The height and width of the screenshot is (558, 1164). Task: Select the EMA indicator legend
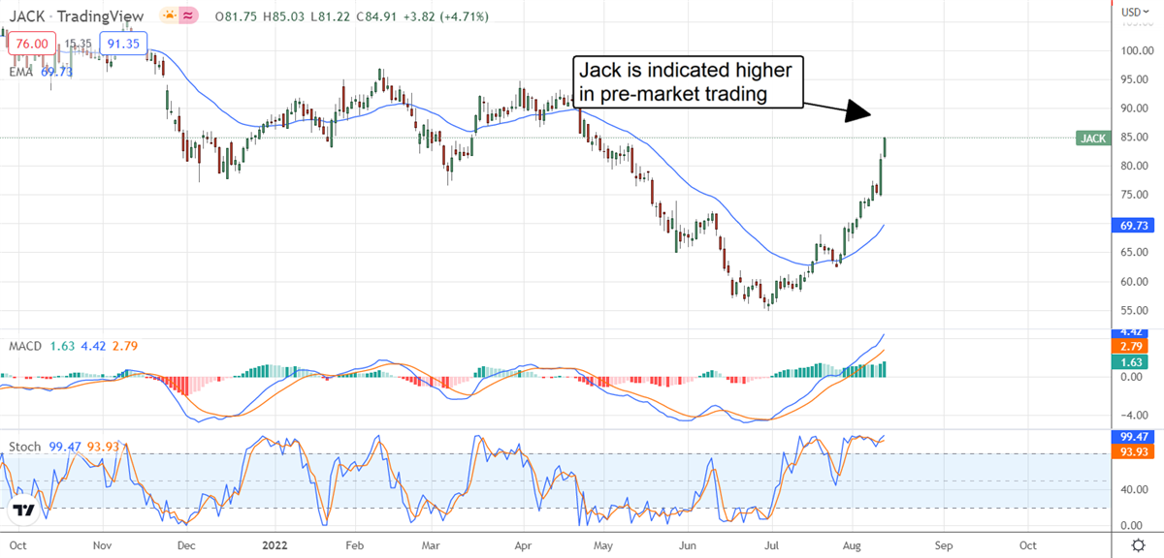click(x=43, y=72)
